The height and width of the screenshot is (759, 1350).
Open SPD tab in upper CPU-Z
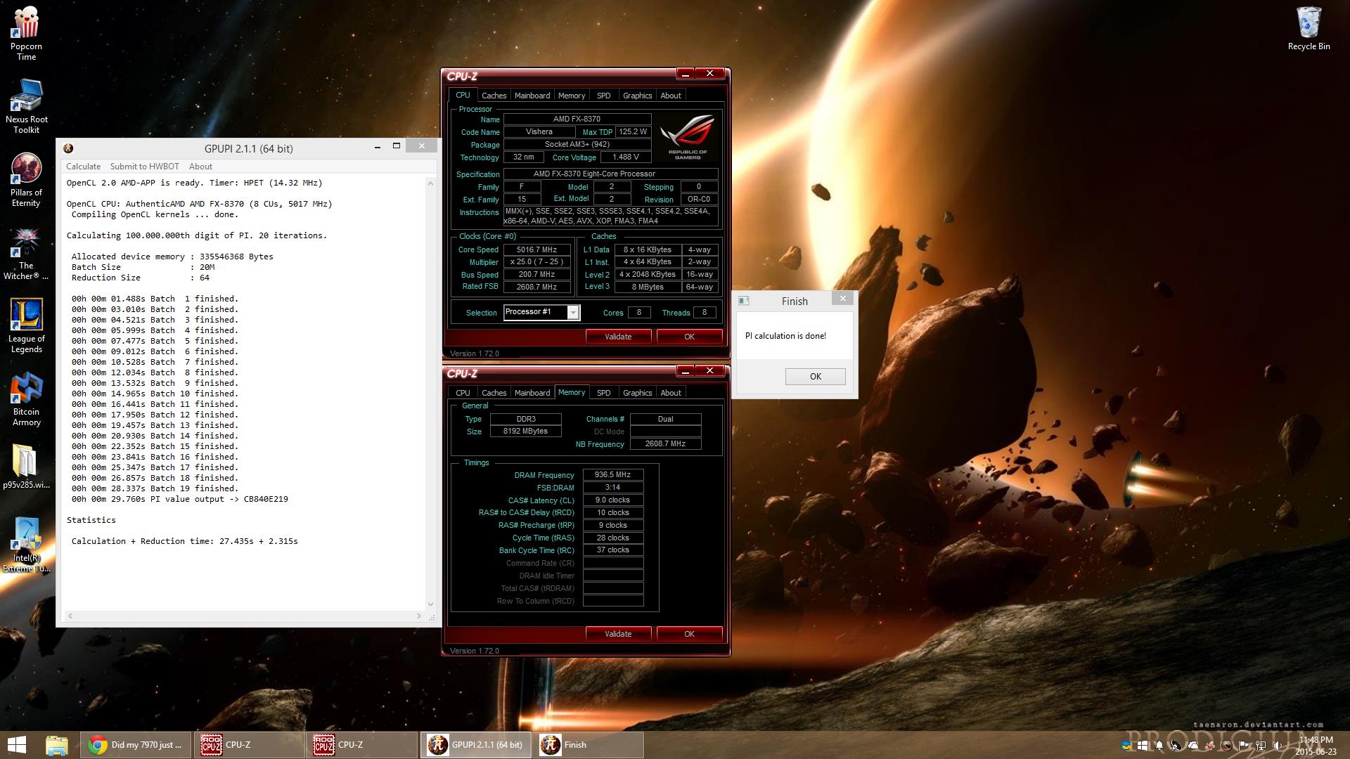603,96
